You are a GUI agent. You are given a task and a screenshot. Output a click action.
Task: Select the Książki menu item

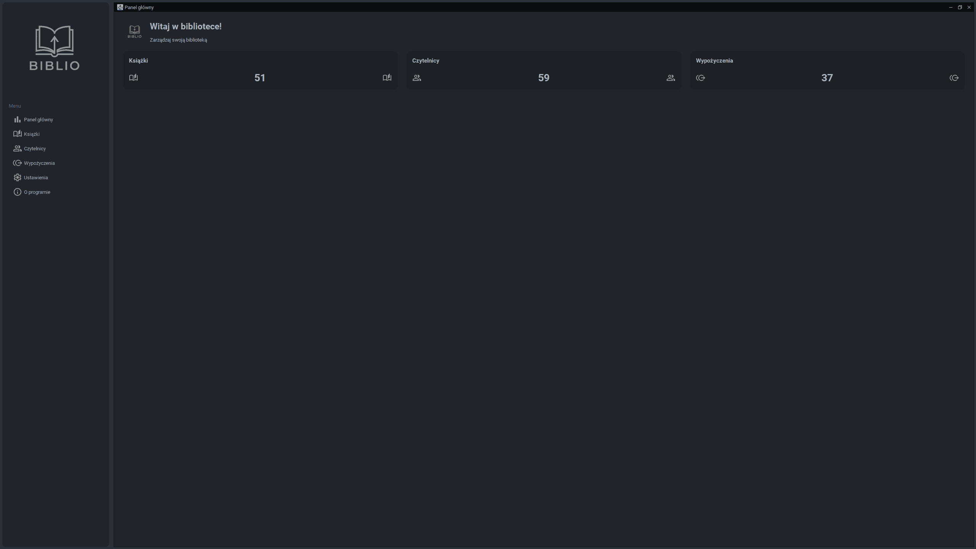pyautogui.click(x=32, y=134)
